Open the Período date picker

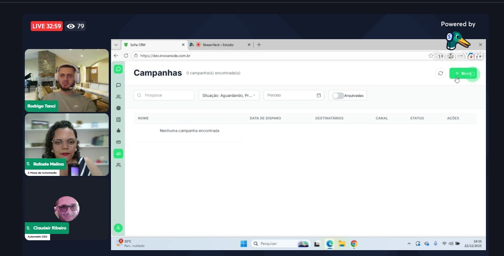pos(294,95)
